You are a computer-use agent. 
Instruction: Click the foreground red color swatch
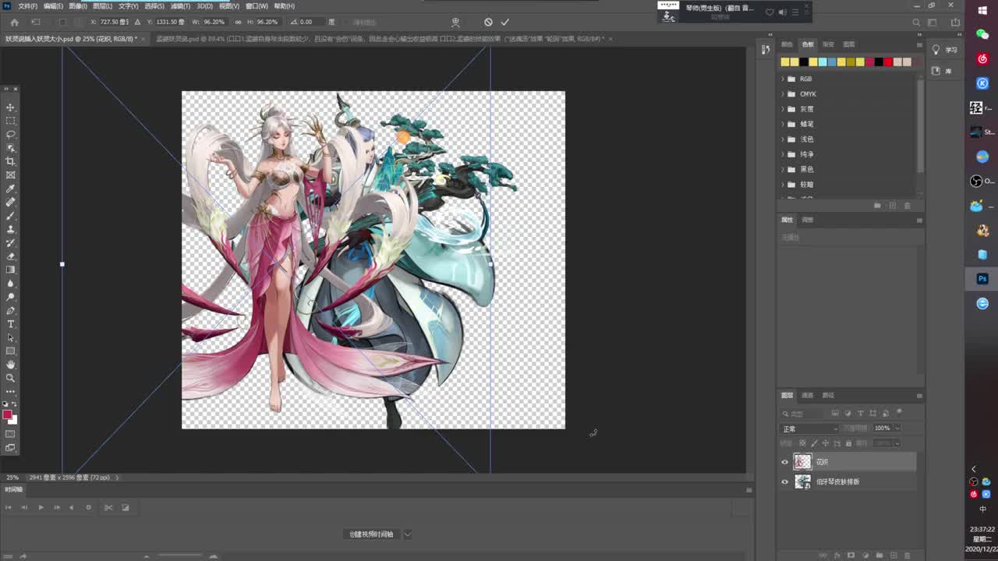[7, 415]
